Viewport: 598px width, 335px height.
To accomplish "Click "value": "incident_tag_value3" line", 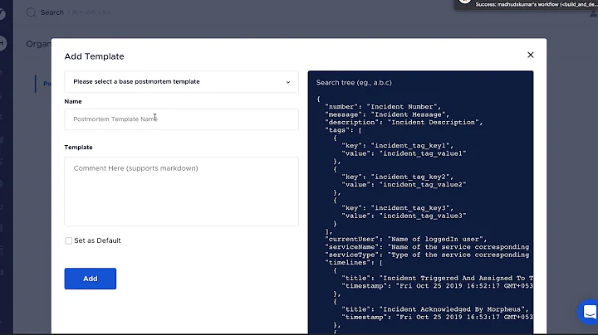I will (x=404, y=216).
